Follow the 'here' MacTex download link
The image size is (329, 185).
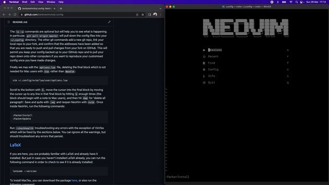(74, 180)
